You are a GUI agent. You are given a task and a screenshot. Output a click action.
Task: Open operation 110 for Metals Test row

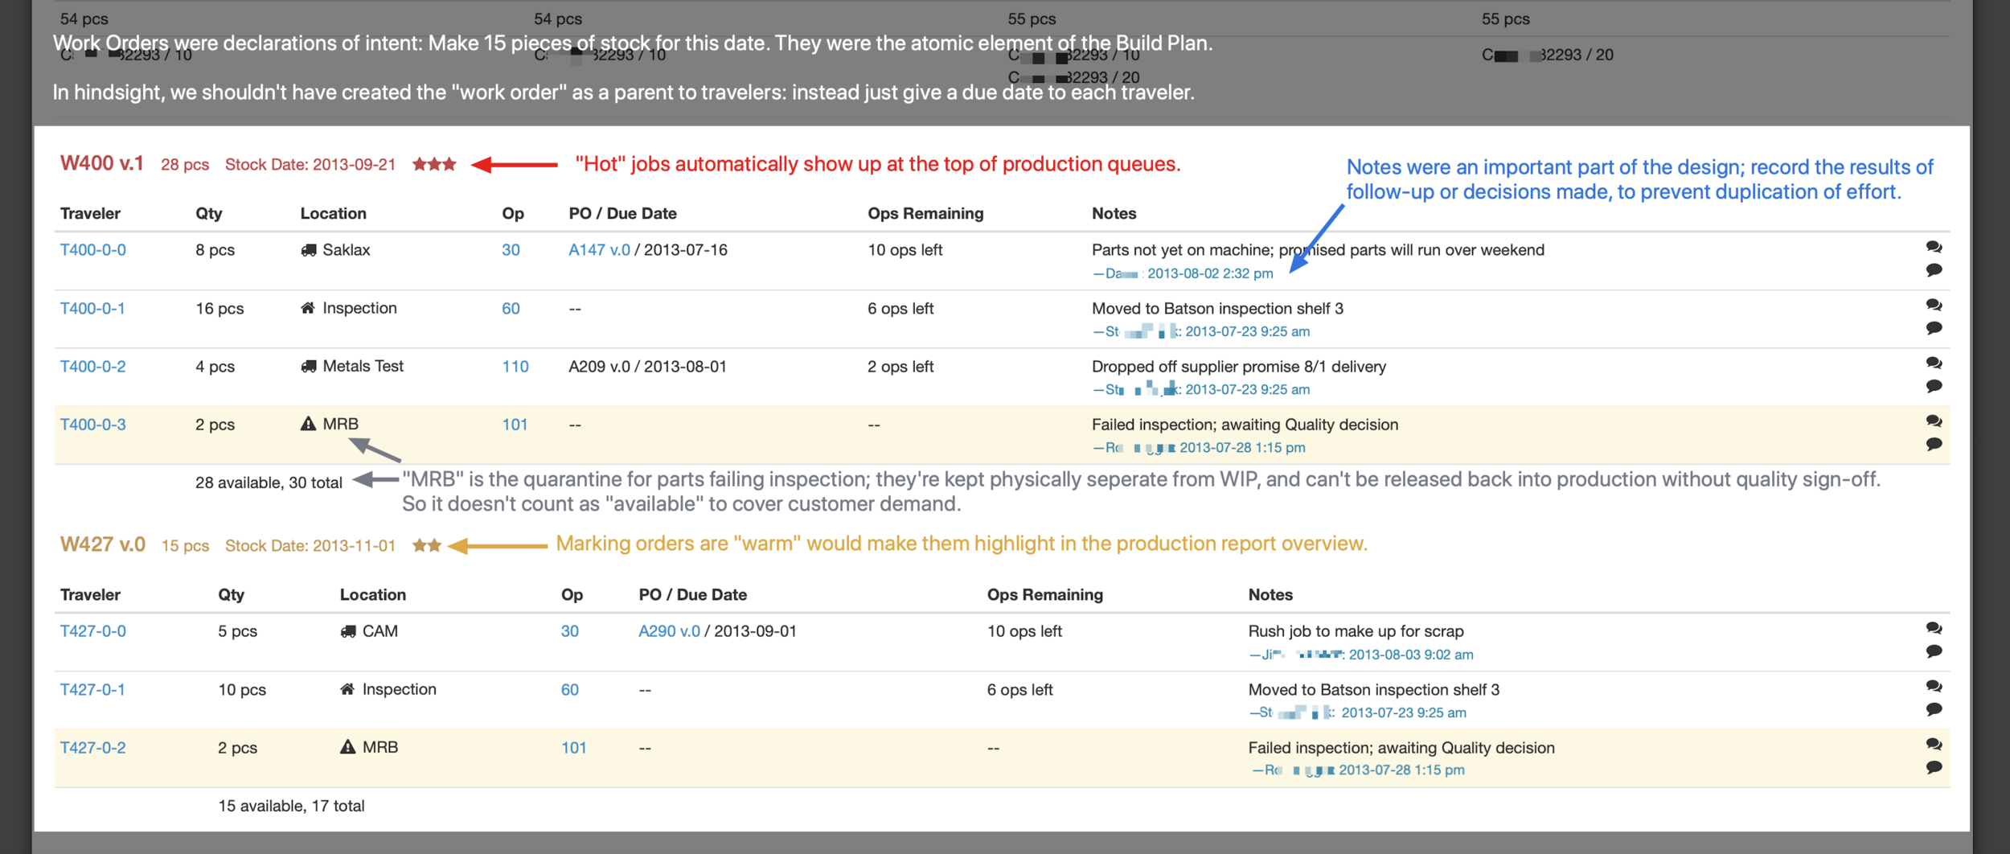pyautogui.click(x=515, y=366)
